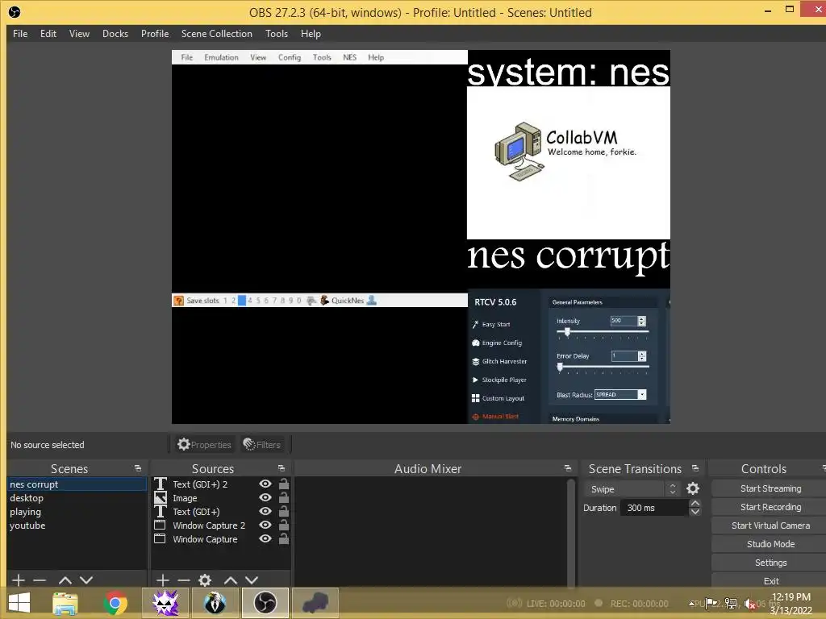The width and height of the screenshot is (826, 619).
Task: Toggle visibility of Text (GDI+) source
Action: coord(265,511)
